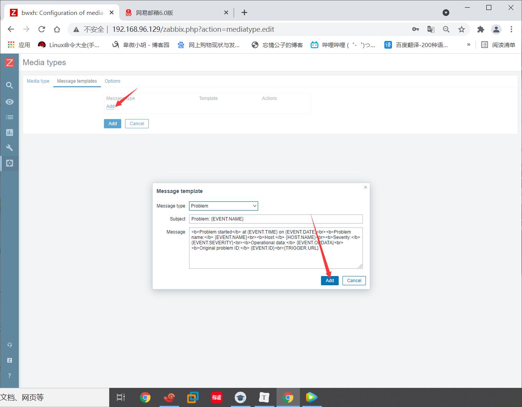The height and width of the screenshot is (407, 522).
Task: Click the saved password key icon
Action: [415, 29]
